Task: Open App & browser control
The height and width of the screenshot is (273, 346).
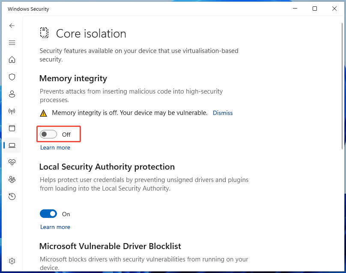Action: [12, 128]
